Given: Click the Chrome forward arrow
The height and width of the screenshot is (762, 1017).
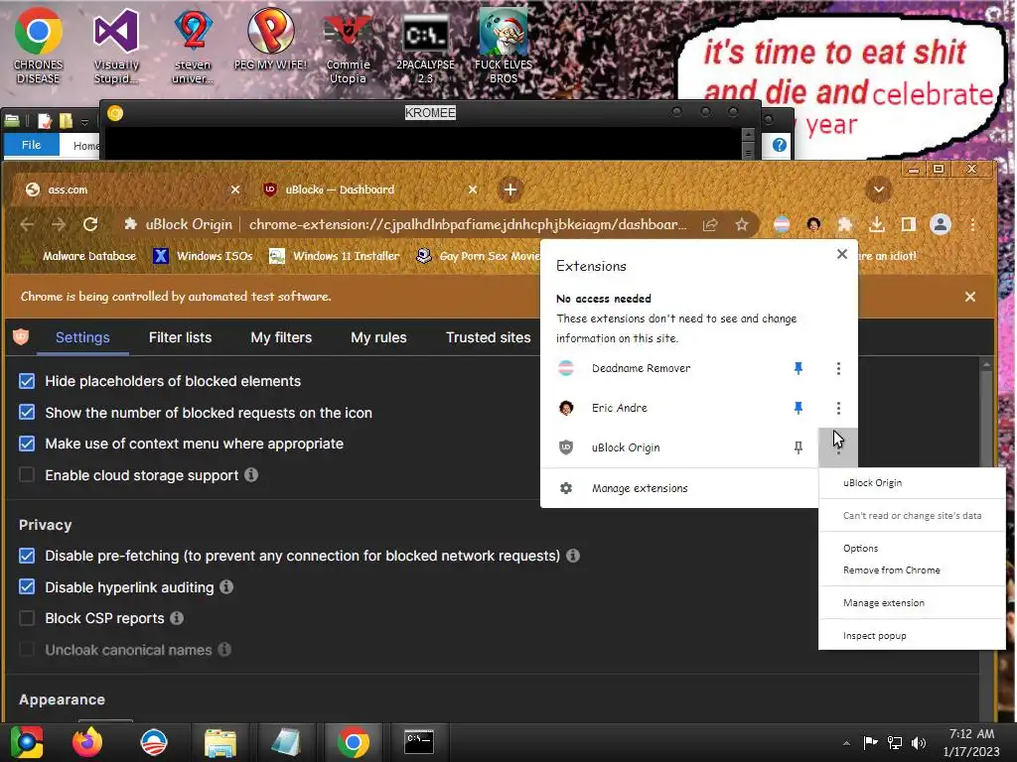Looking at the screenshot, I should 59,224.
